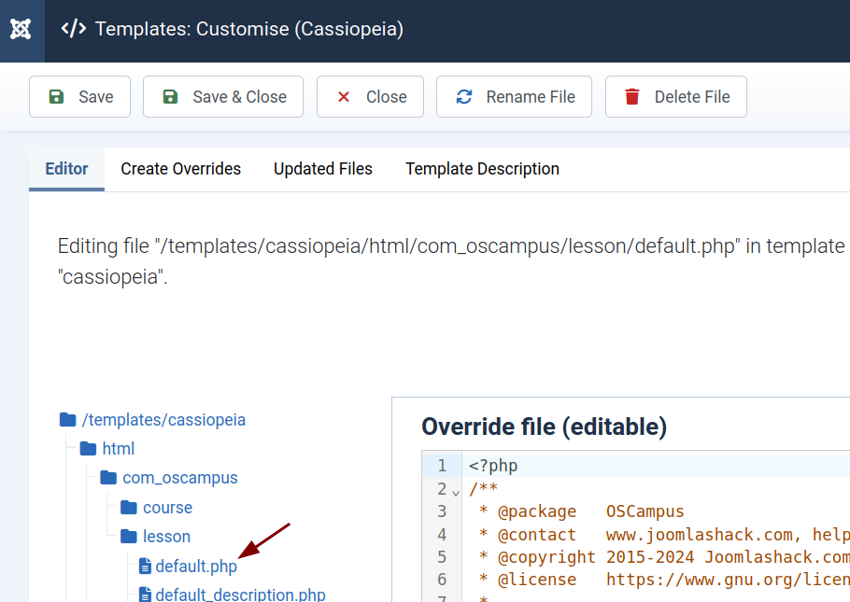
Task: Expand the html folder label
Action: (x=119, y=449)
